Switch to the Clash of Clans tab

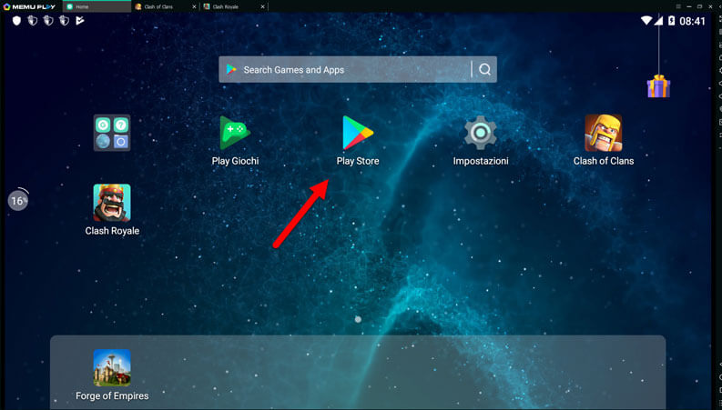click(x=166, y=6)
